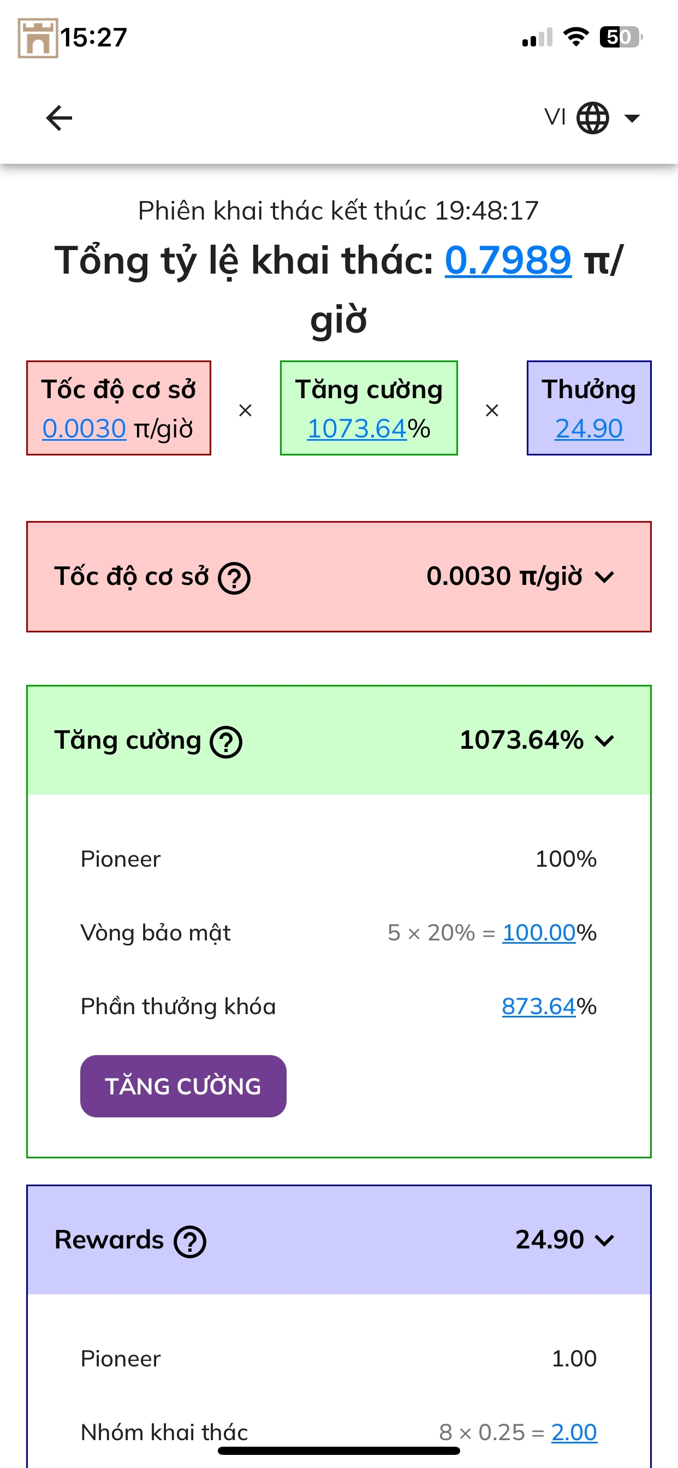Tap help icon beside Tốc độ cơ sở
The height and width of the screenshot is (1468, 678).
pyautogui.click(x=235, y=578)
